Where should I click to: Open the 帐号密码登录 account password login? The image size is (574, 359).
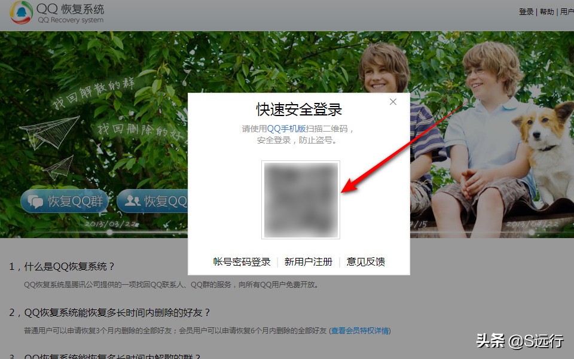click(242, 261)
